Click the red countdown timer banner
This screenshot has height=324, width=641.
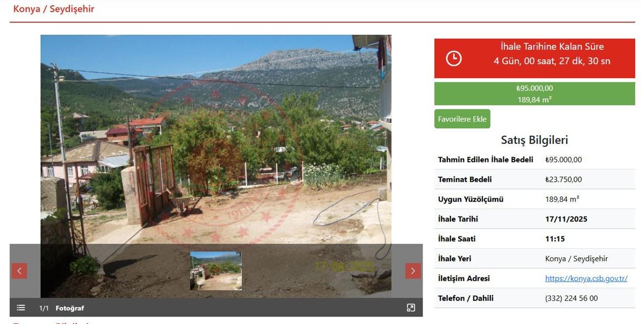(535, 58)
